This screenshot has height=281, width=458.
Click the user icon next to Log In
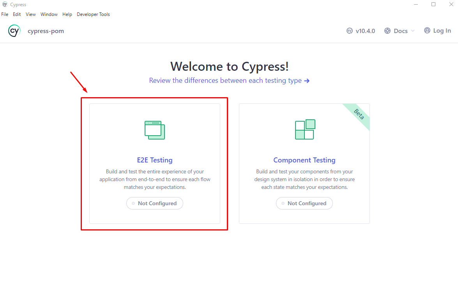coord(427,30)
